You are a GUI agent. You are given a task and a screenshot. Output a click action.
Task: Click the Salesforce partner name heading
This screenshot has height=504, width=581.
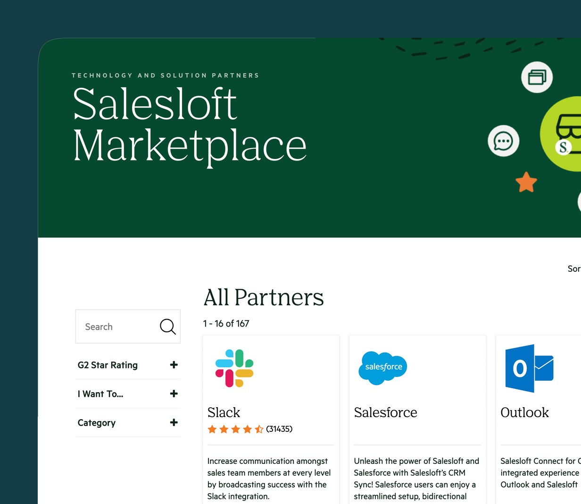coord(385,412)
